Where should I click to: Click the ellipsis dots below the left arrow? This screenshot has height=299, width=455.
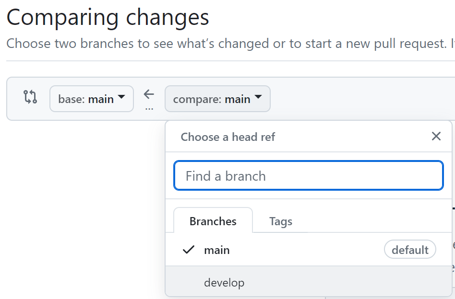tap(149, 109)
